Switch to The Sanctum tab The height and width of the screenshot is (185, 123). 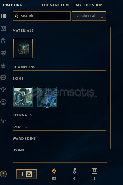pos(55,5)
